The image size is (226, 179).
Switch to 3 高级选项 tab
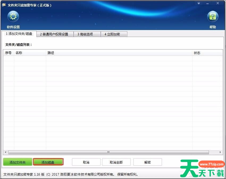pyautogui.click(x=87, y=34)
